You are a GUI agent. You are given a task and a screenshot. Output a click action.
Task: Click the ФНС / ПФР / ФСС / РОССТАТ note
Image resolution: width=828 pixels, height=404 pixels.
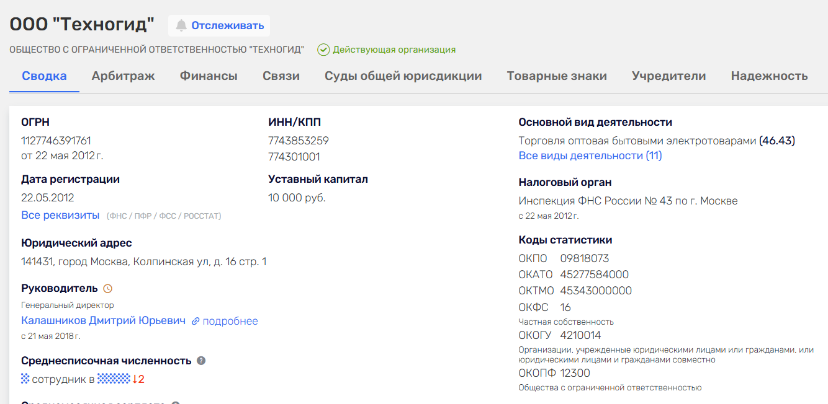tap(164, 216)
